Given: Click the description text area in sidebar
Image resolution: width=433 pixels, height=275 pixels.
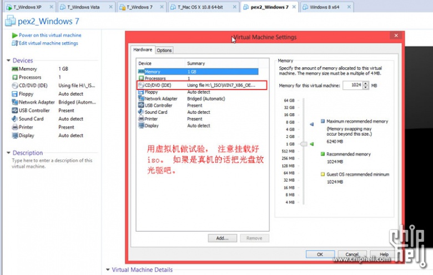Looking at the screenshot, I should coord(52,163).
